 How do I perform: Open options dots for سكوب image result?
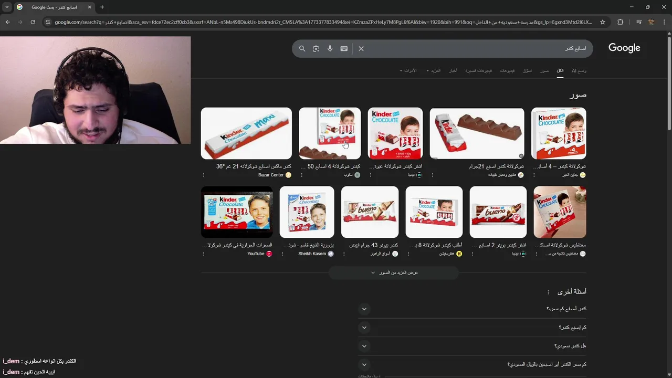click(302, 175)
